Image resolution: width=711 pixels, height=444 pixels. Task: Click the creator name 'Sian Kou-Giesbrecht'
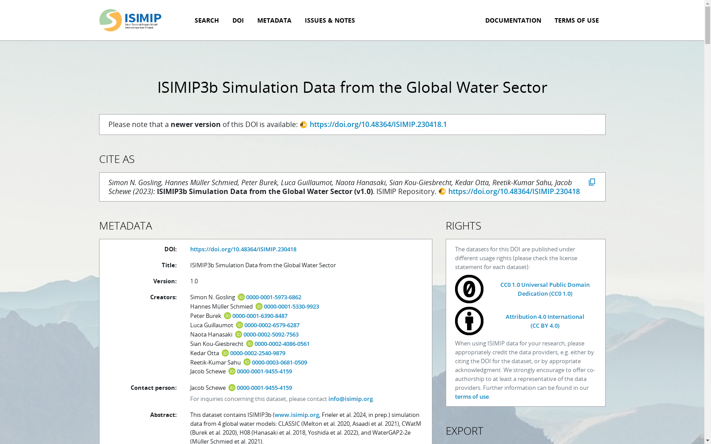point(217,344)
